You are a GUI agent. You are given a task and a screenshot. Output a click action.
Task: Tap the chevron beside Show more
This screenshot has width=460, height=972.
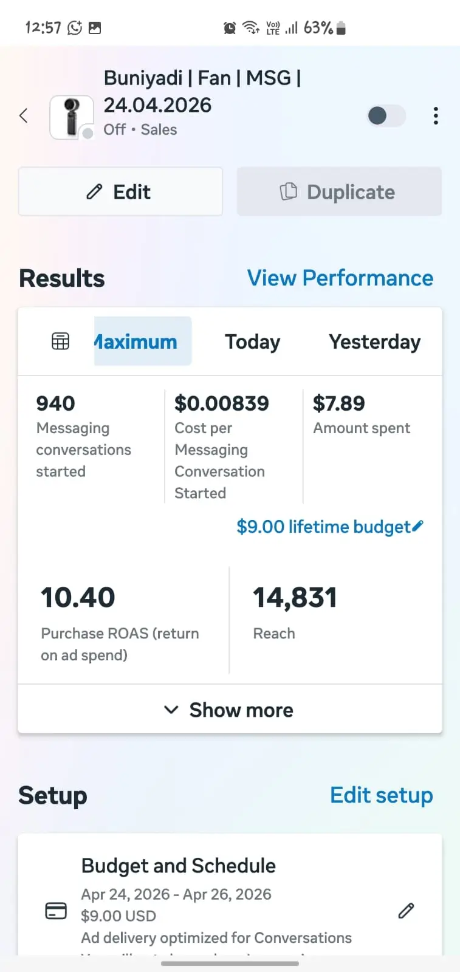(171, 710)
